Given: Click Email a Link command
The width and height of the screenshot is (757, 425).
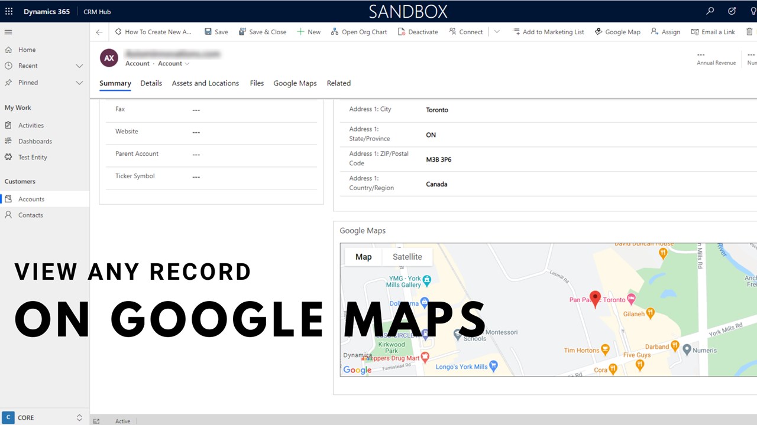Looking at the screenshot, I should pyautogui.click(x=712, y=32).
